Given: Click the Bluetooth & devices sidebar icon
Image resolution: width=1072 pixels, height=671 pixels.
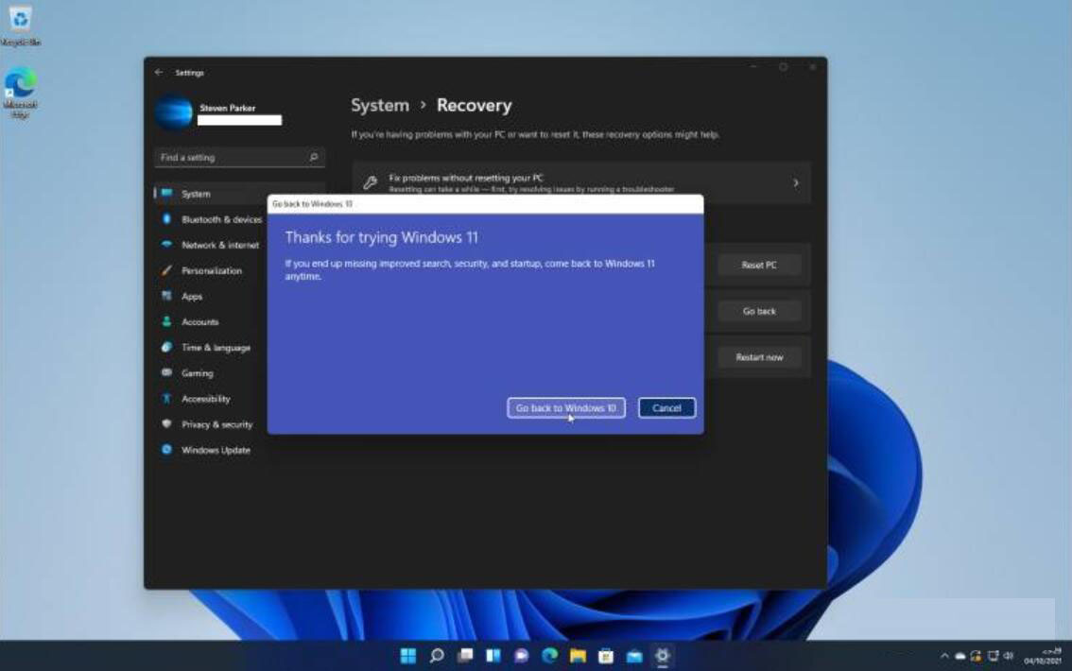Looking at the screenshot, I should (167, 219).
